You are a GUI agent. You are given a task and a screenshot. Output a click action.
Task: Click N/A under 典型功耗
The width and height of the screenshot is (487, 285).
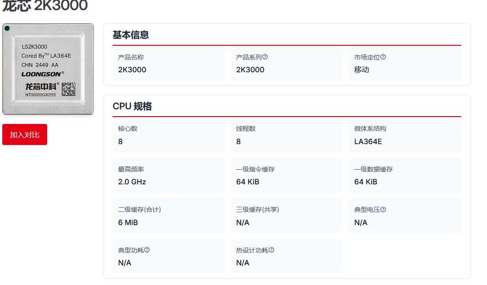[124, 263]
